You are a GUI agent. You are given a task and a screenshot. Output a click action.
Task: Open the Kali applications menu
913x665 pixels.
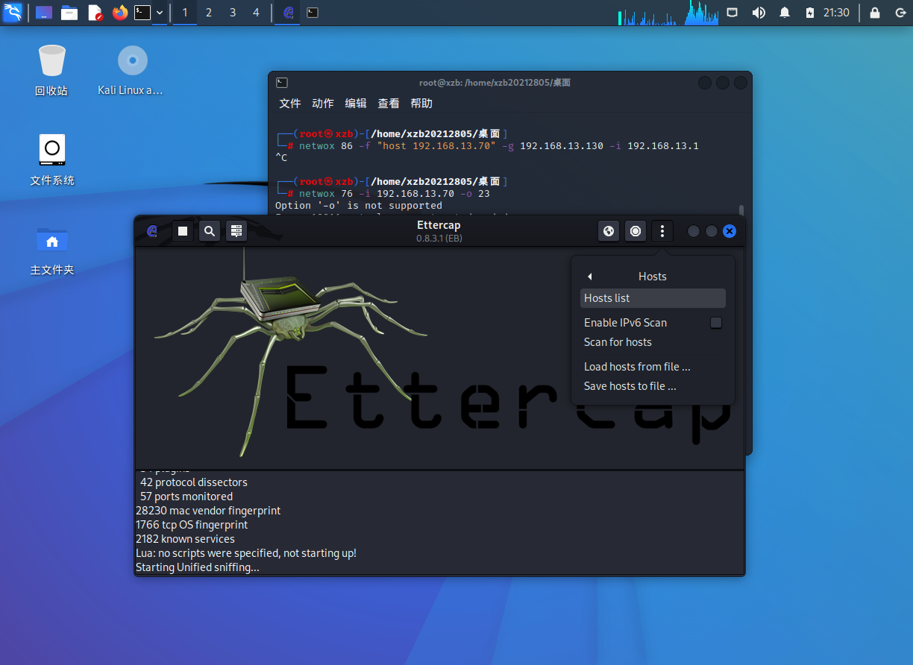pos(13,13)
